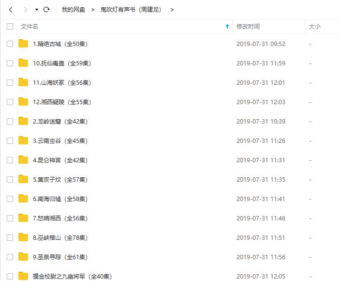Select the 摸金校尉之九幽将军 row checkbox
The width and height of the screenshot is (340, 281).
click(x=10, y=277)
